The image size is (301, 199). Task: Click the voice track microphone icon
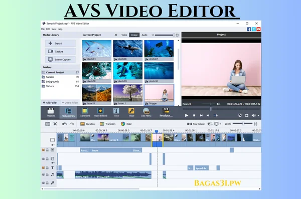pyautogui.click(x=52, y=182)
